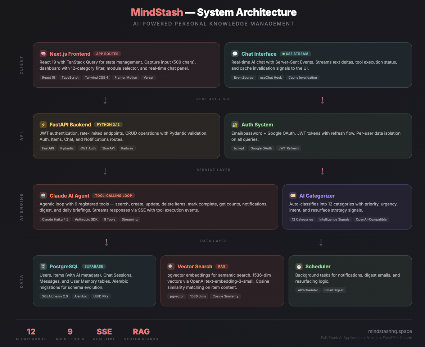This screenshot has height=347, width=425.
Task: Click the Auth System padlock icon
Action: (235, 125)
